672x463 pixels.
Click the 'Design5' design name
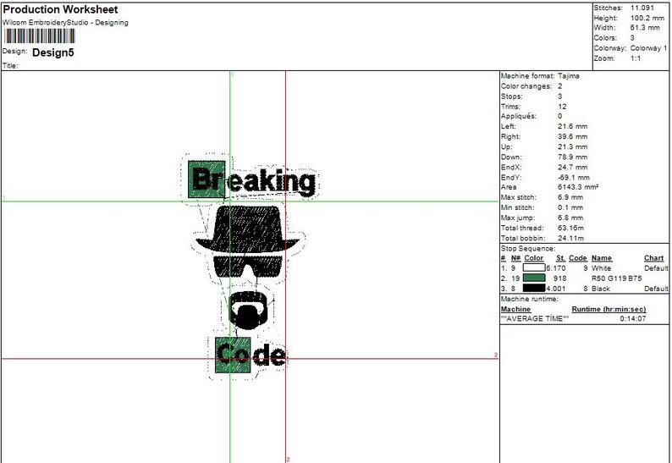pos(53,52)
